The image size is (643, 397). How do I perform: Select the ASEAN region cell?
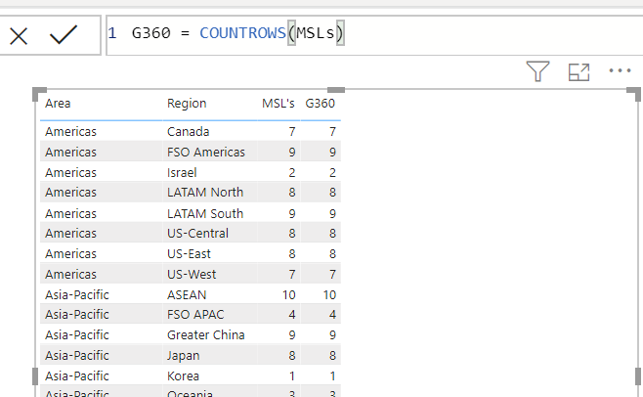[187, 294]
